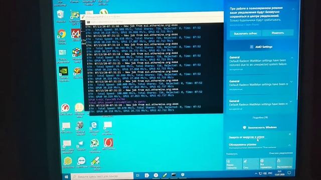
Task: Collapse the first WattMan General notification
Action: pyautogui.click(x=292, y=58)
